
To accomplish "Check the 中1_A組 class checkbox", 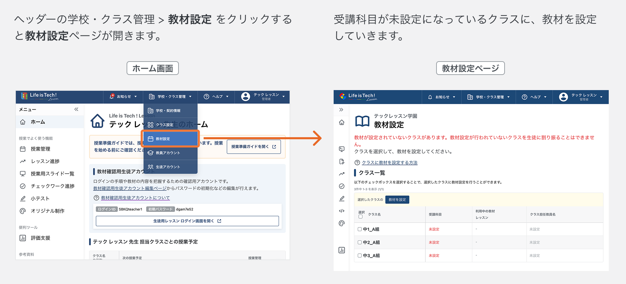I will tap(359, 229).
